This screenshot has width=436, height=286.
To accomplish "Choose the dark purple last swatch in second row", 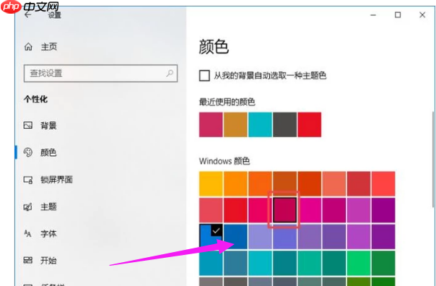I will (383, 210).
